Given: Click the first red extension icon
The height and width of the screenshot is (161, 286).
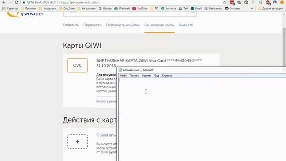Looking at the screenshot, I should click(x=232, y=3).
